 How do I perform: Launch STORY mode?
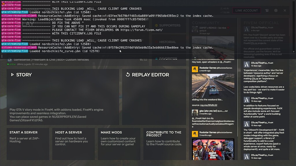pyautogui.click(x=63, y=97)
